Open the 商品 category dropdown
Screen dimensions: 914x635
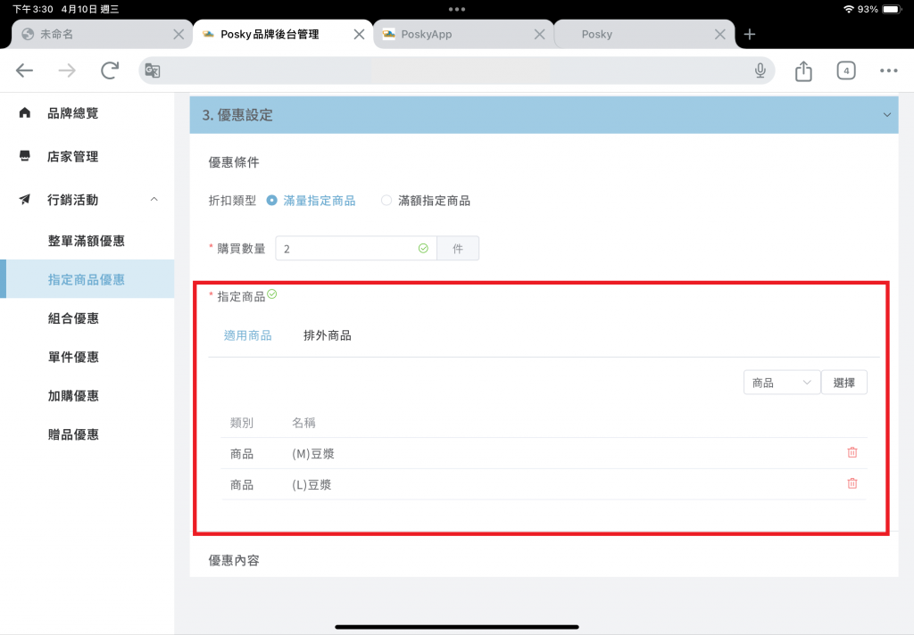[782, 383]
